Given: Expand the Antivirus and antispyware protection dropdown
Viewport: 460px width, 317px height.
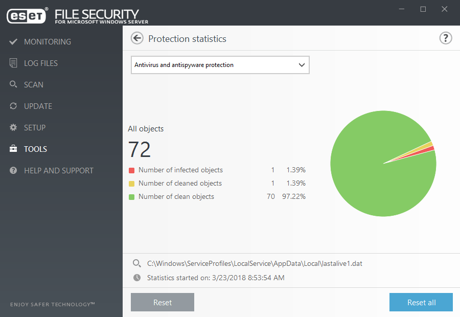Looking at the screenshot, I should [x=220, y=65].
